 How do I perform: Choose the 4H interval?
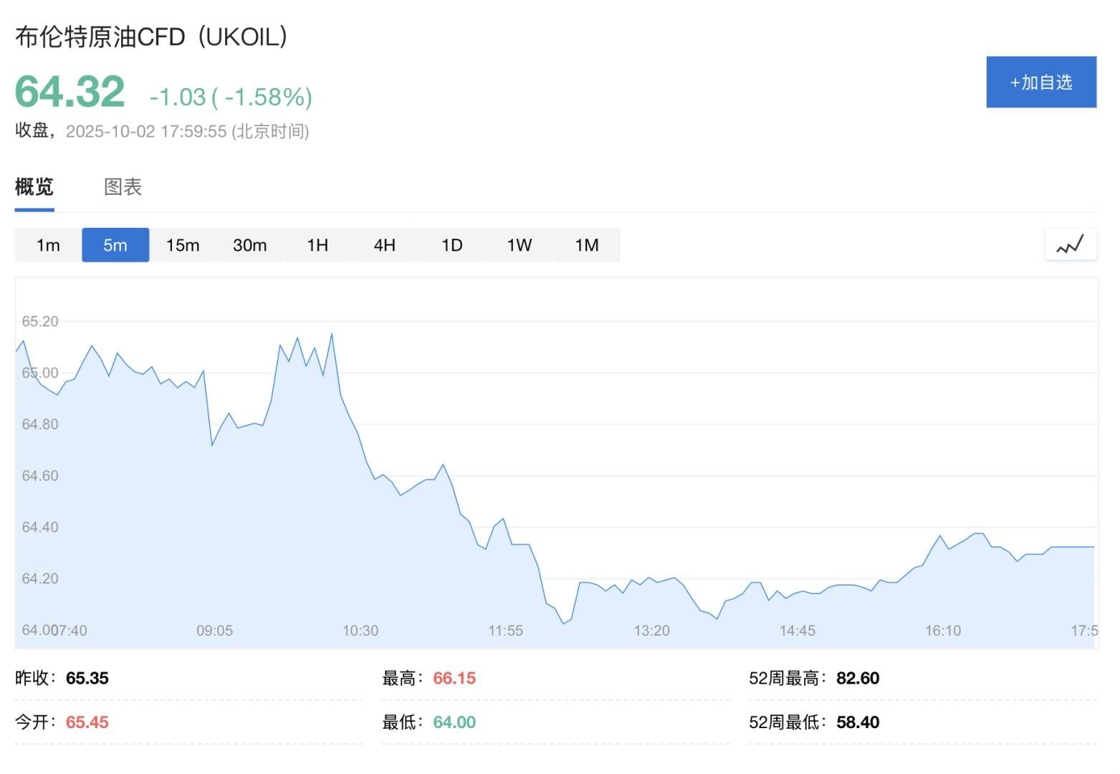coord(384,244)
